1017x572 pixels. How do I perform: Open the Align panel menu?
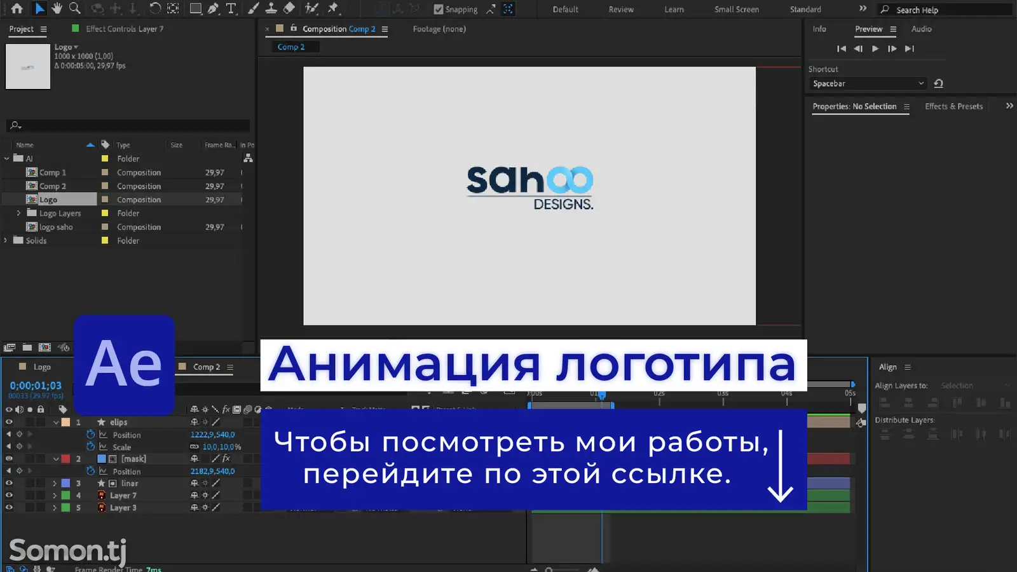(x=908, y=367)
